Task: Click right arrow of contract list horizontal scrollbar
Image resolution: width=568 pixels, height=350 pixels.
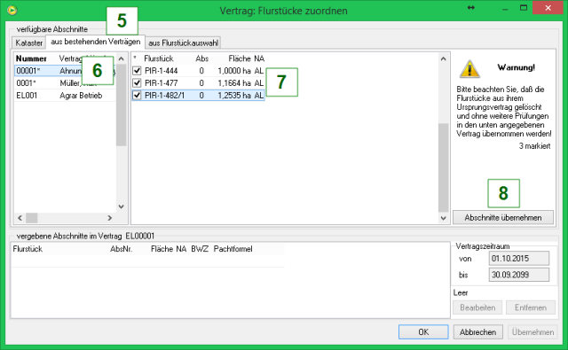Action: click(110, 218)
